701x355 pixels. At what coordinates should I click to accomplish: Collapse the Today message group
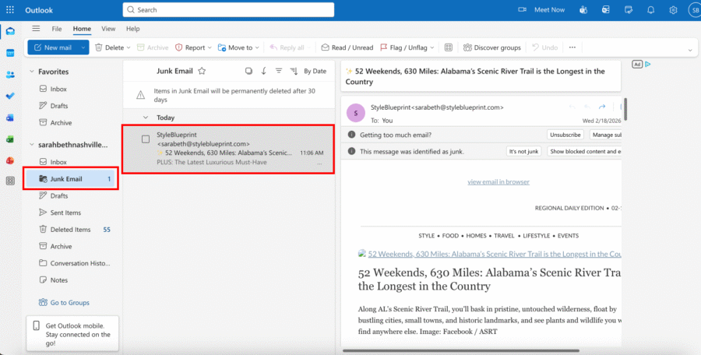click(x=146, y=118)
